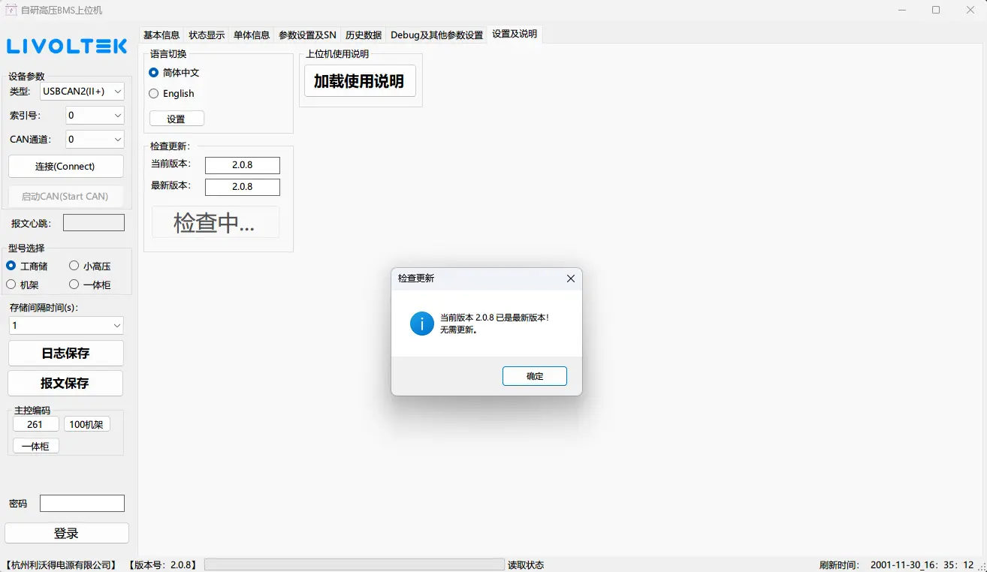Click the 密码 input field

[82, 504]
